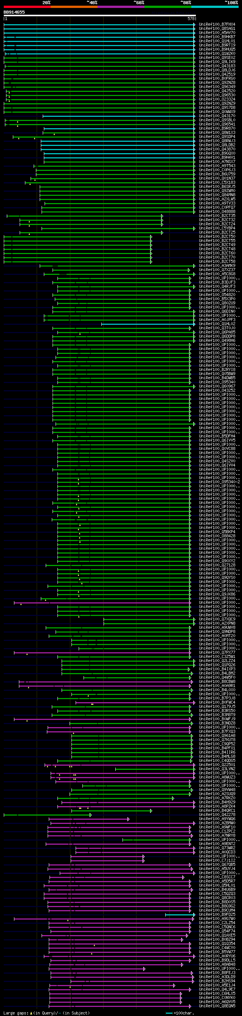Select the UniRef100_Q9SDP4 label
This screenshot has height=1016, width=242.
point(217,137)
